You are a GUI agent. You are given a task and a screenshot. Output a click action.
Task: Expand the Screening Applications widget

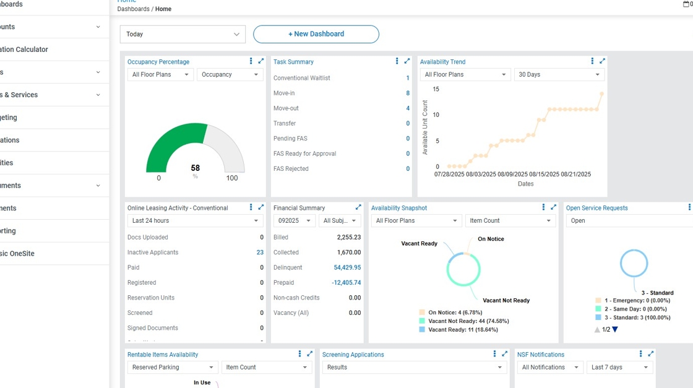point(504,354)
